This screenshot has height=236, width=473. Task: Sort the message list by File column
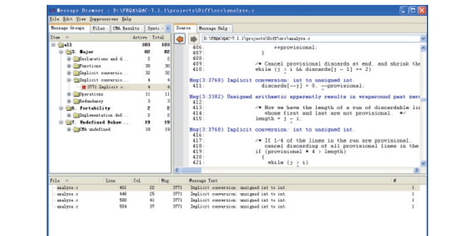tap(76, 181)
